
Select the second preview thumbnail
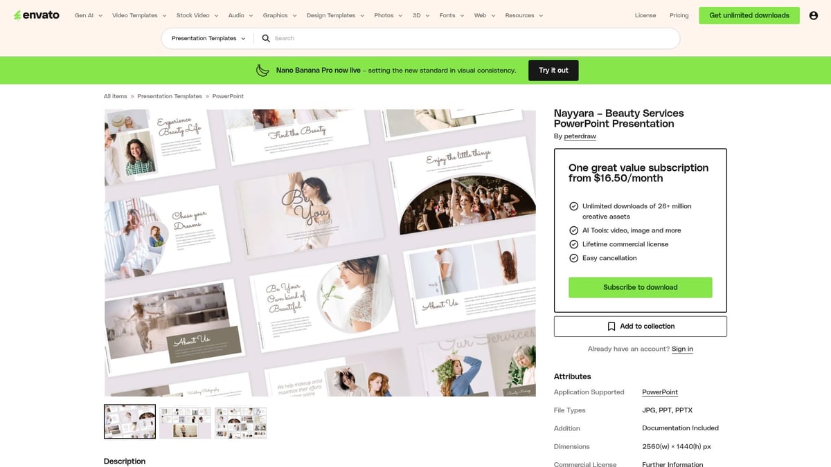click(x=185, y=421)
